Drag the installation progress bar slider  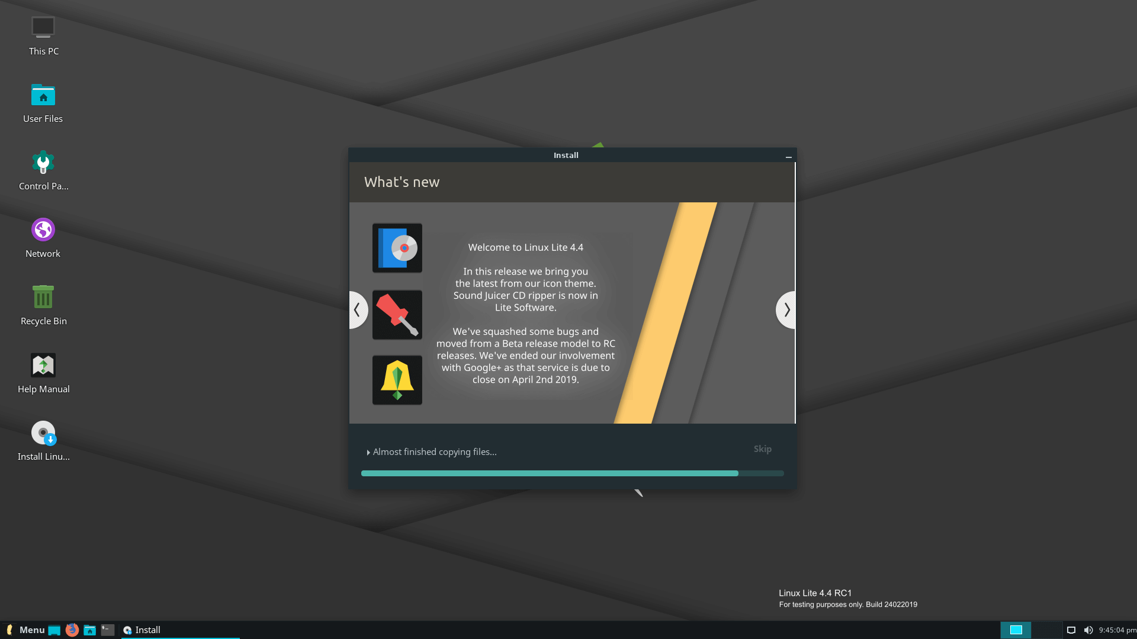click(x=738, y=473)
